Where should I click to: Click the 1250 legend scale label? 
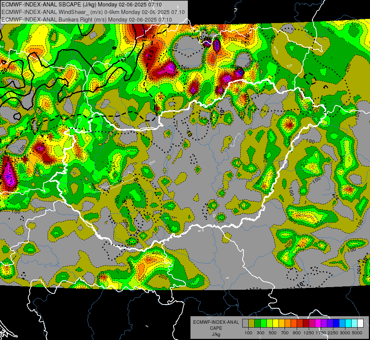[309, 333]
